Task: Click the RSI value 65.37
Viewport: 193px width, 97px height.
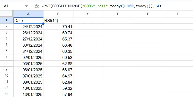Action: (58, 39)
